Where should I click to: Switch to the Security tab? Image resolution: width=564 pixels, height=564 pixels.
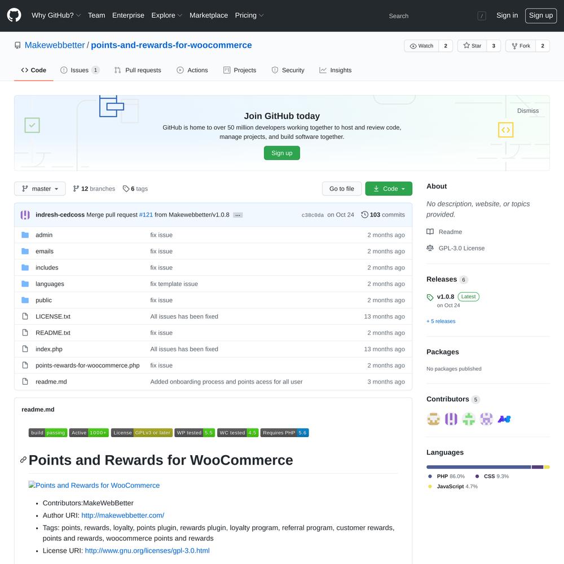[x=288, y=70]
